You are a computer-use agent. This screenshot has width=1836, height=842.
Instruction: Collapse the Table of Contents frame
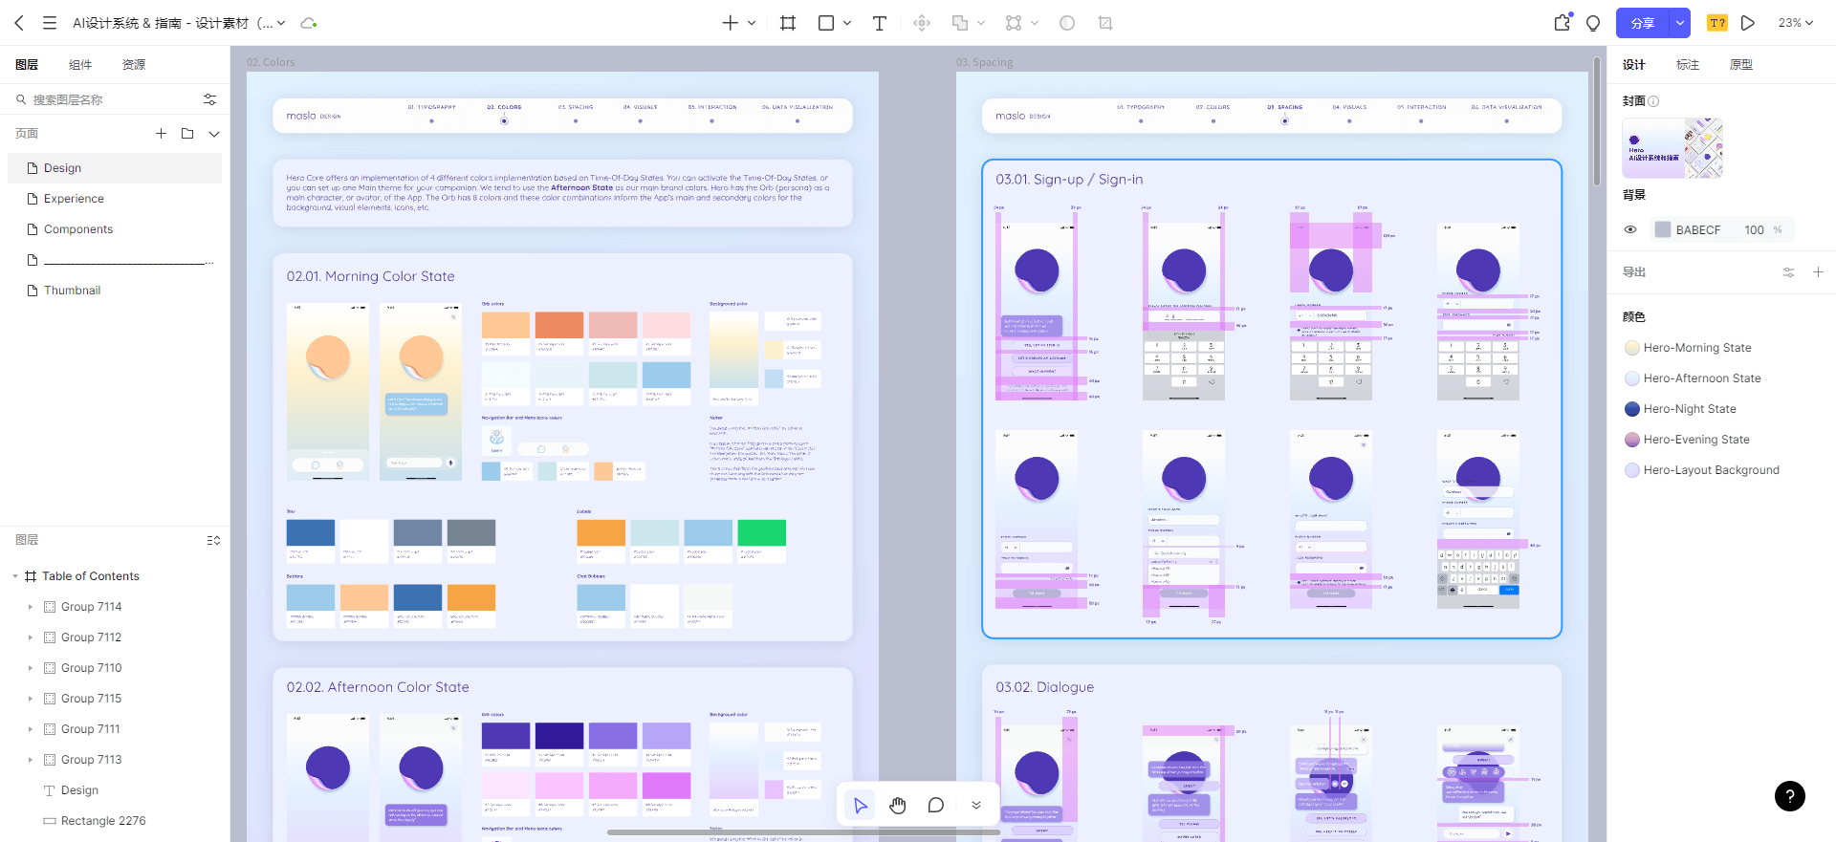(15, 576)
